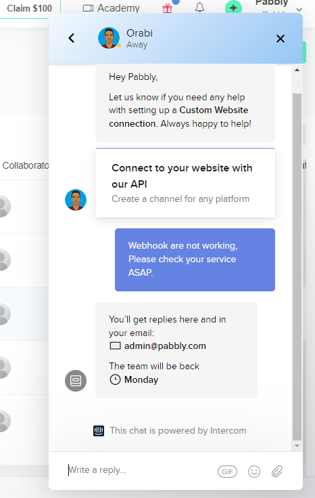Click the chat scrollbar down arrow
The height and width of the screenshot is (498, 315).
click(x=297, y=446)
